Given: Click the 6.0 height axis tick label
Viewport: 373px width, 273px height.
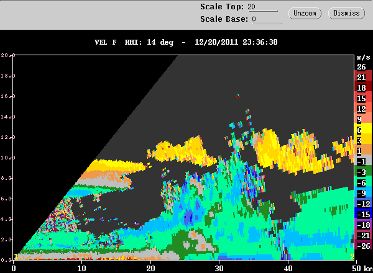Looking at the screenshot, I should pyautogui.click(x=6, y=199).
